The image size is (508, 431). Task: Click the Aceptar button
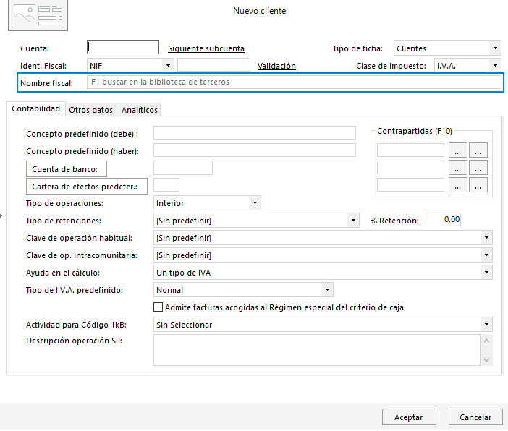409,417
